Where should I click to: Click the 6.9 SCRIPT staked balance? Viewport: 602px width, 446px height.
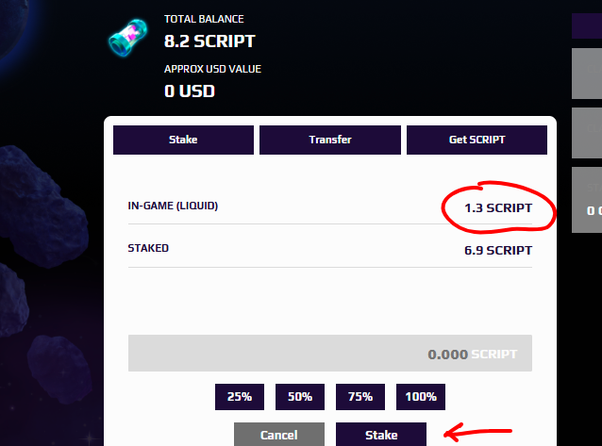tap(498, 250)
